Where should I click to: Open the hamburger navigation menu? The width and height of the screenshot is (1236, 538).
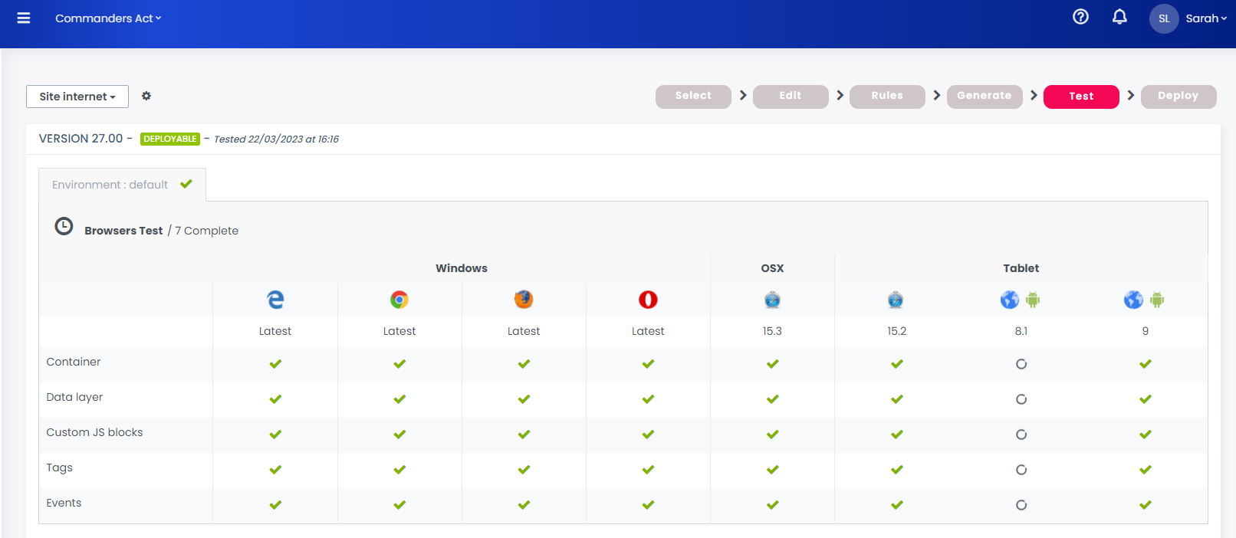[x=24, y=18]
